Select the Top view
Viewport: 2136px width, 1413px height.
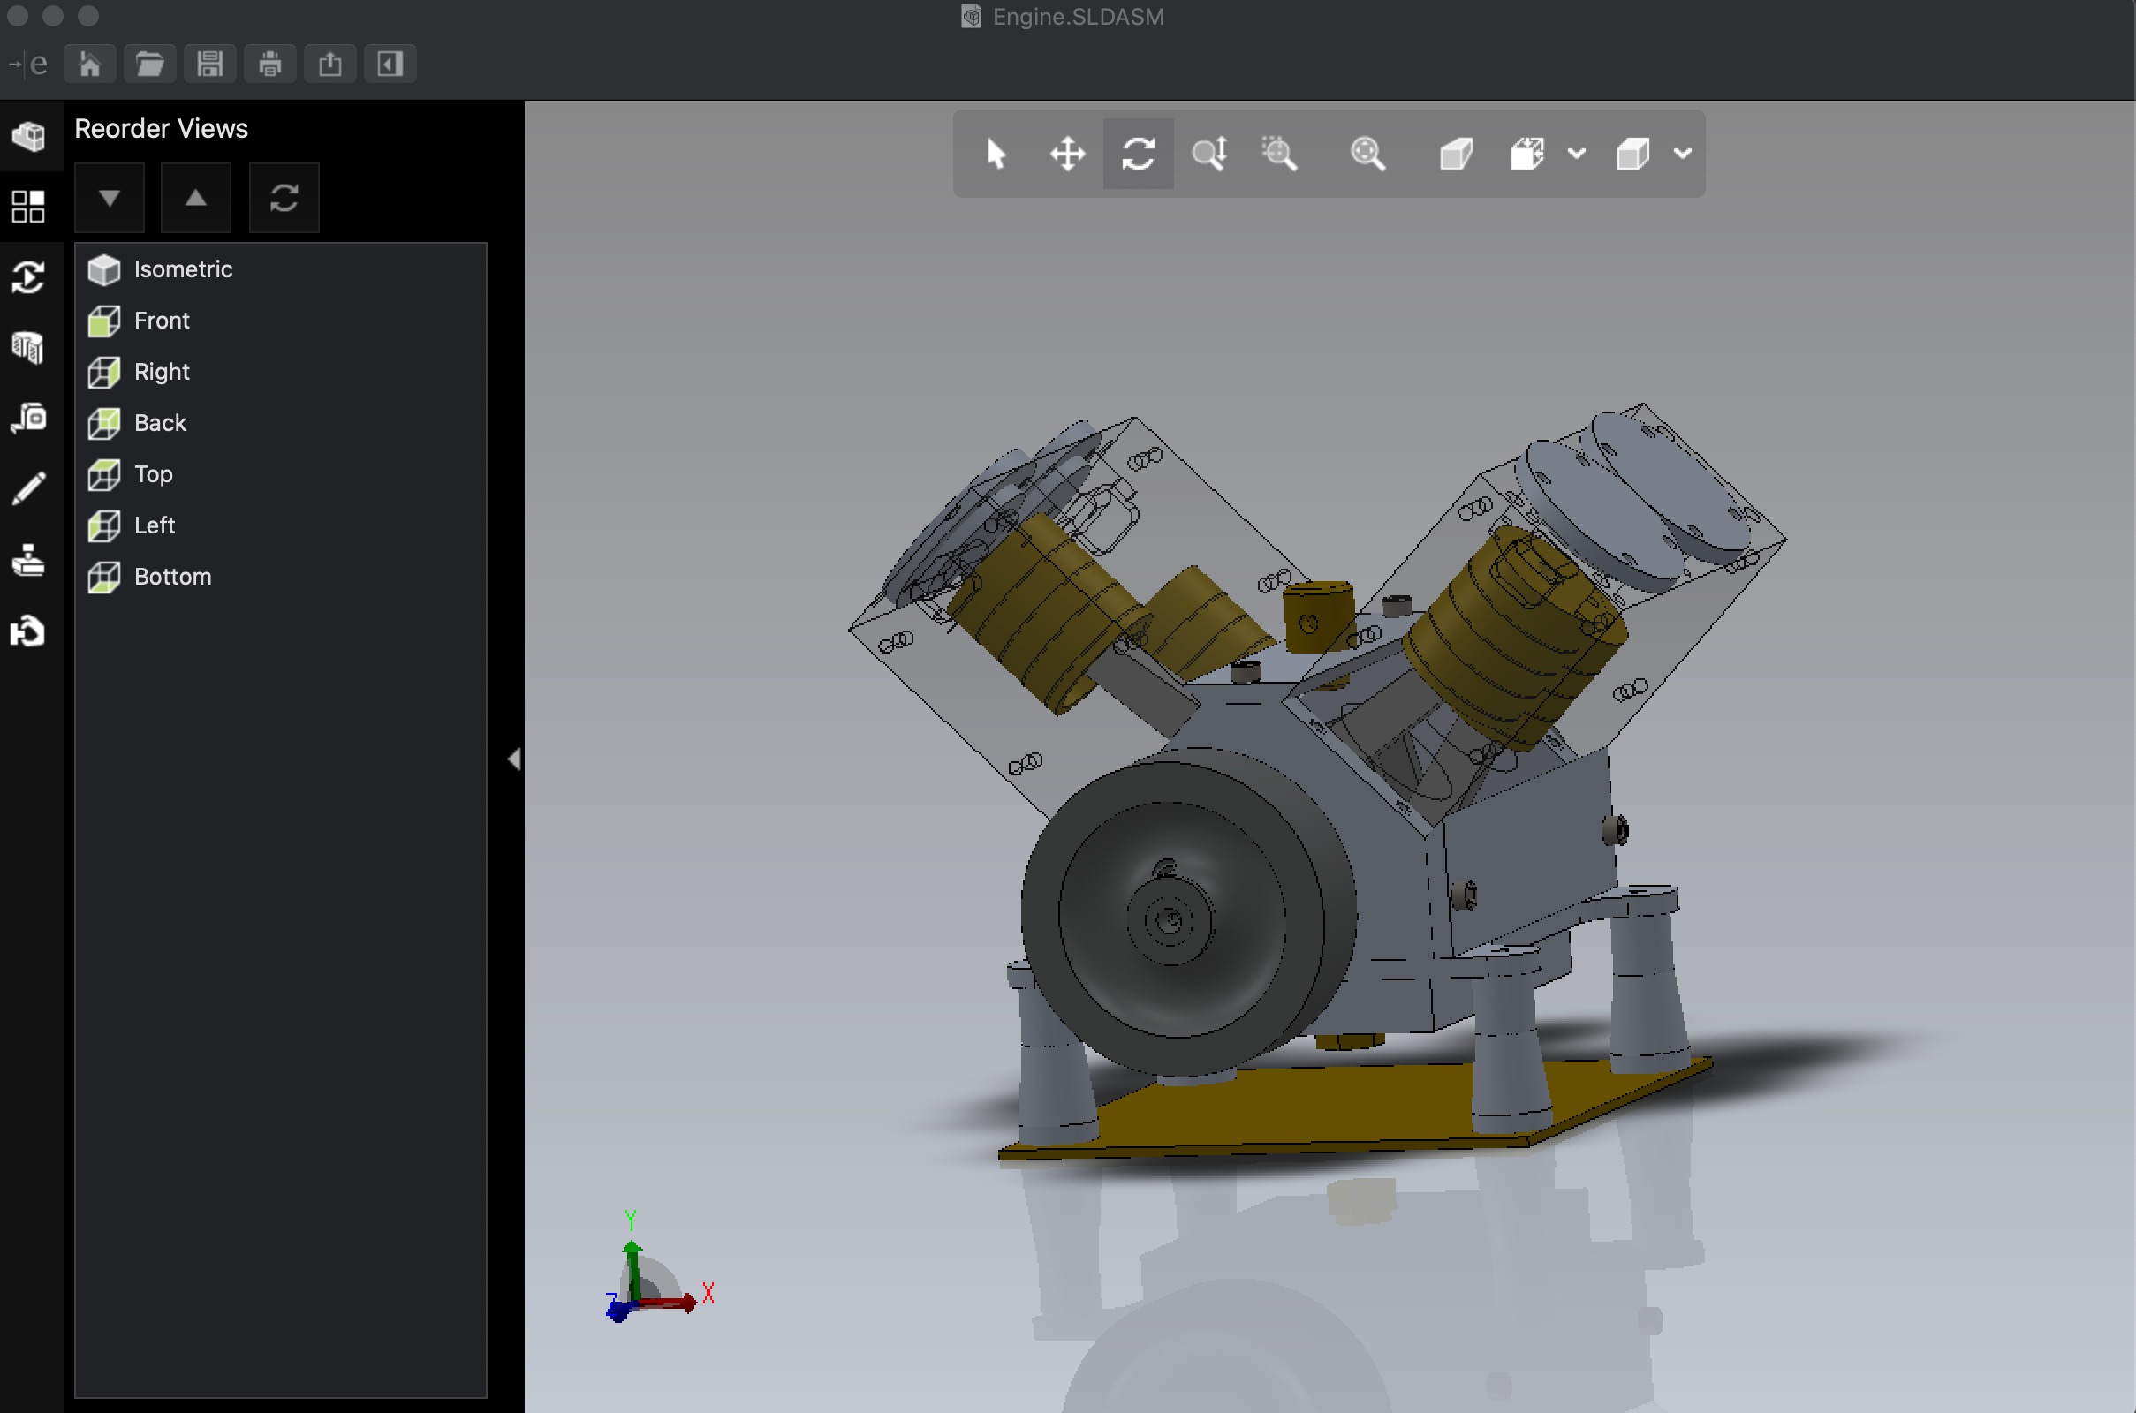280,475
